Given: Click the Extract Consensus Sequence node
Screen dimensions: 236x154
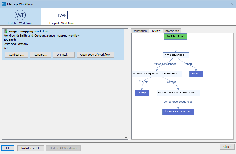Looking at the screenshot, I should [178, 93].
